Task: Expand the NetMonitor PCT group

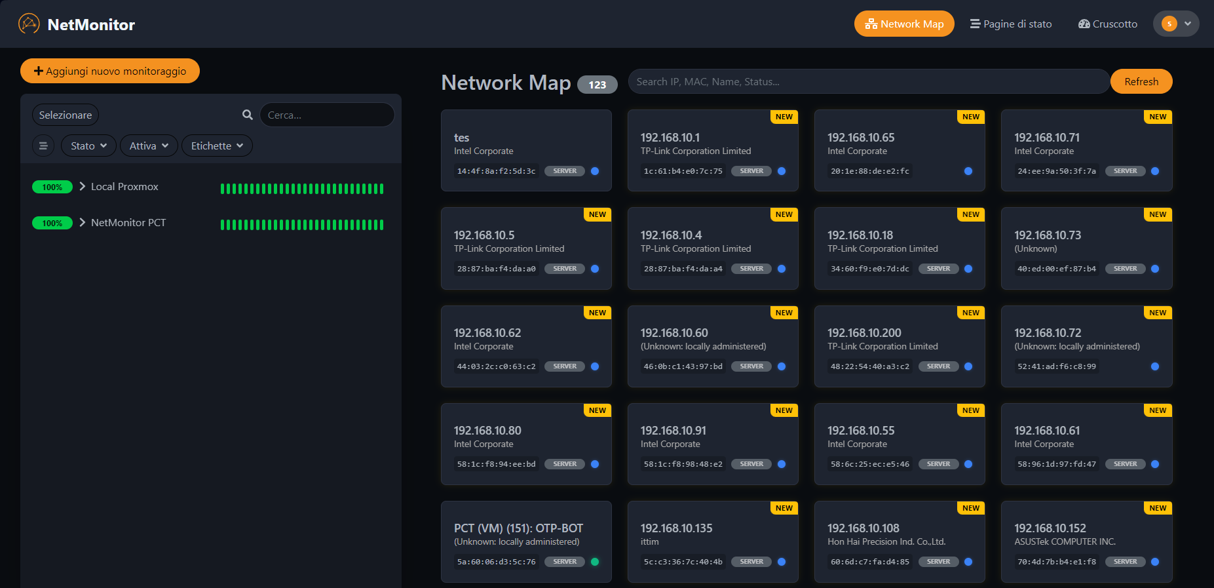Action: tap(83, 223)
